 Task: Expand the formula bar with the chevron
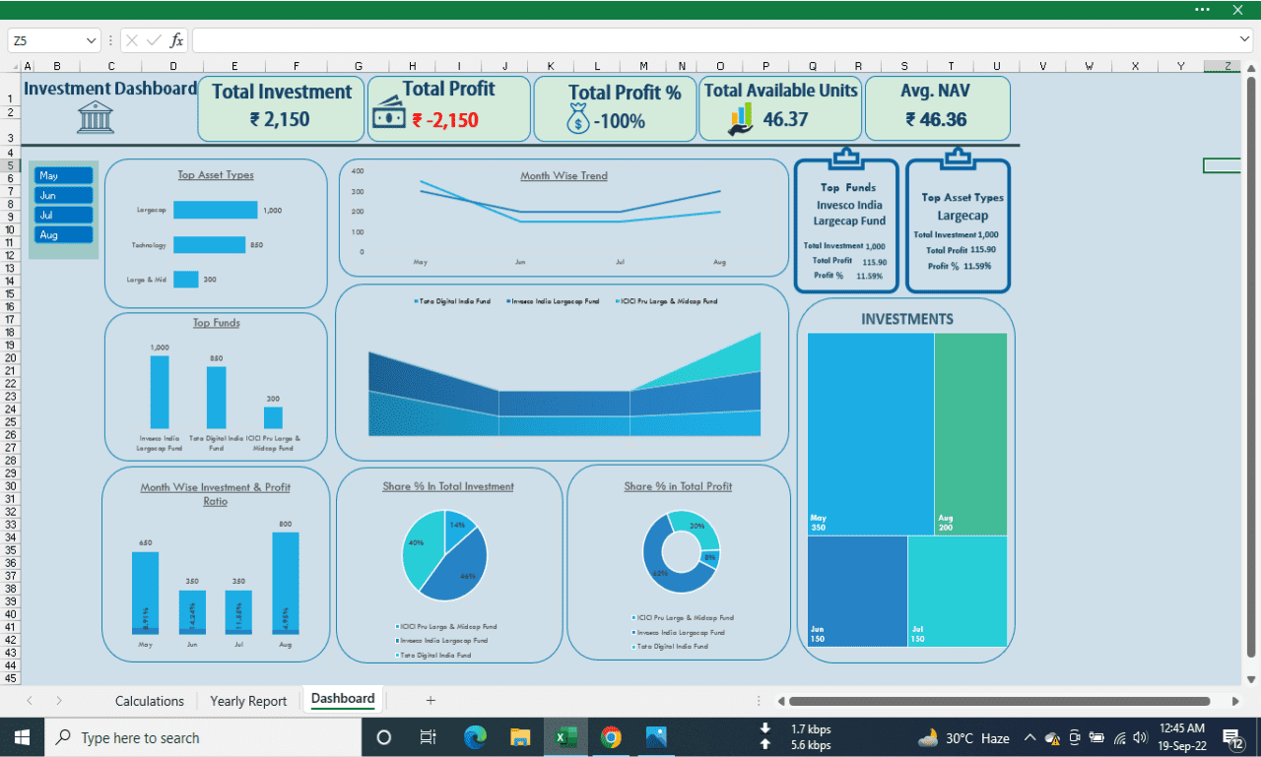[x=1245, y=39]
